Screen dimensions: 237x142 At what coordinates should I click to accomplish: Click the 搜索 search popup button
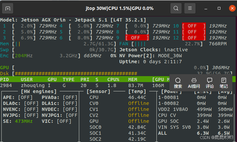point(178,83)
